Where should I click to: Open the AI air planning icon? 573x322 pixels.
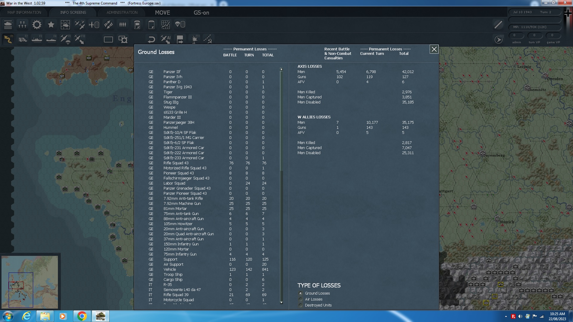165,39
